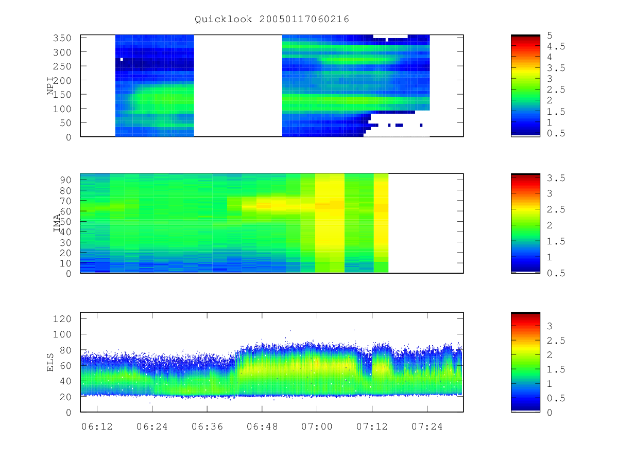The height and width of the screenshot is (463, 618).
Task: Click the IMA axis label
Action: [57, 223]
